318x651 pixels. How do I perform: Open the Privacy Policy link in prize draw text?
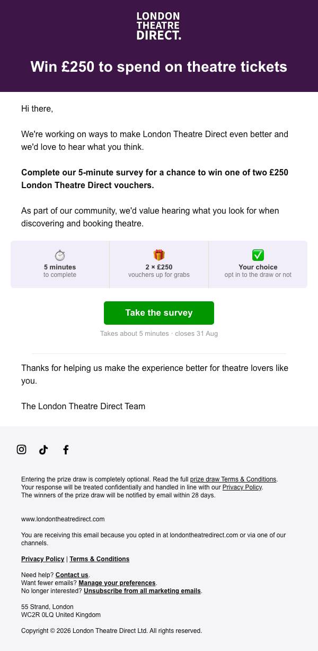(x=242, y=487)
